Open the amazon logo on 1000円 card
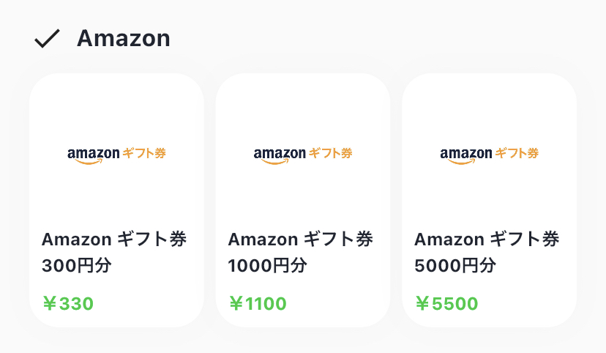Viewport: 606px width, 353px height. click(x=303, y=155)
